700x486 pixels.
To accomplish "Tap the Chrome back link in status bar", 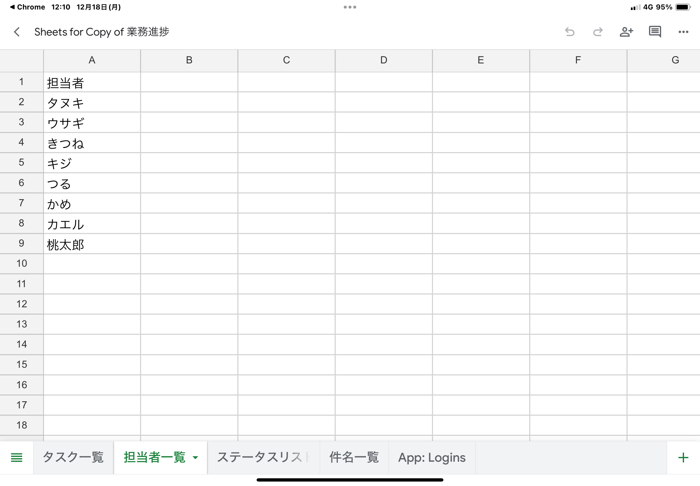I will (x=27, y=7).
